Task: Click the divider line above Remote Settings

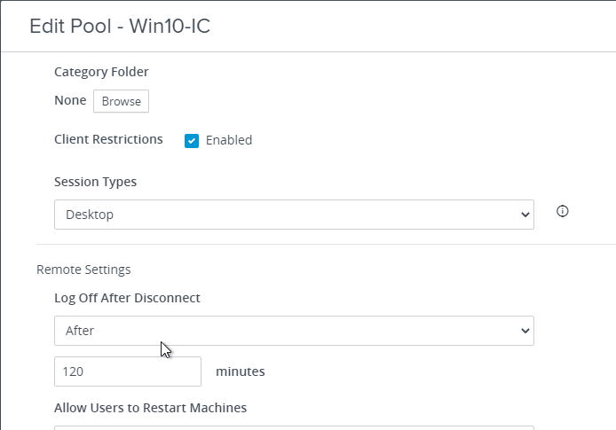Action: [x=326, y=244]
